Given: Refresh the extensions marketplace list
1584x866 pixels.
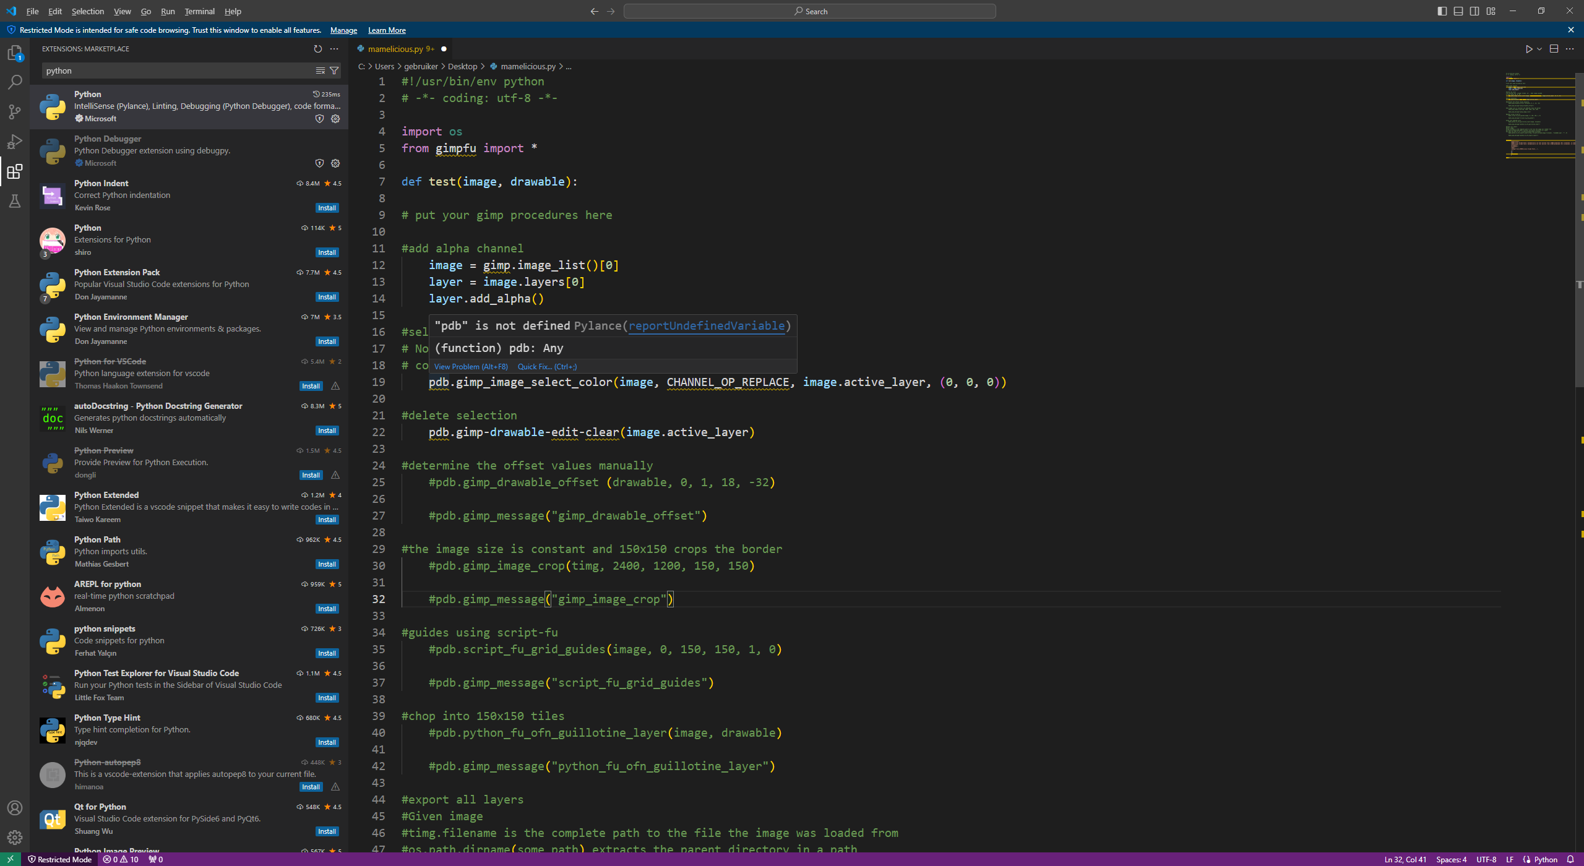Looking at the screenshot, I should (x=317, y=49).
